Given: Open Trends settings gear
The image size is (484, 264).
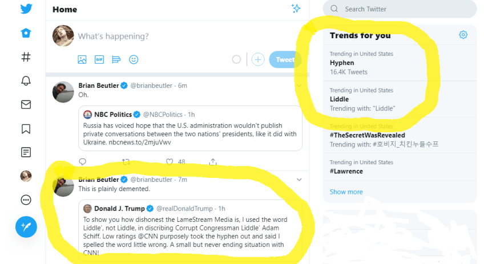Looking at the screenshot, I should pos(463,35).
